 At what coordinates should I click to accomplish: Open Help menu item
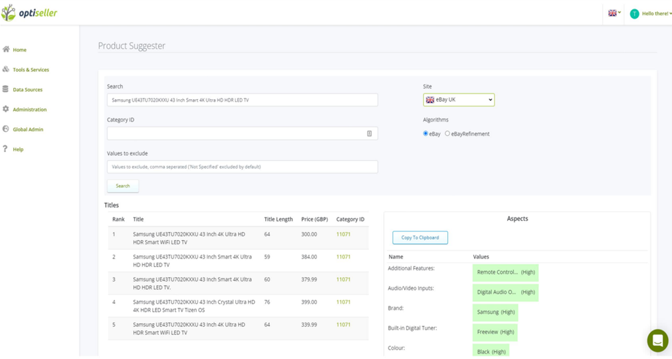pyautogui.click(x=18, y=149)
